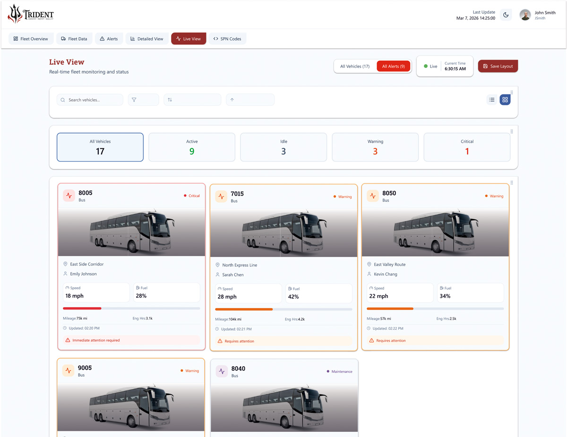Open the Fleet Overview tab
The height and width of the screenshot is (437, 567).
pos(31,38)
